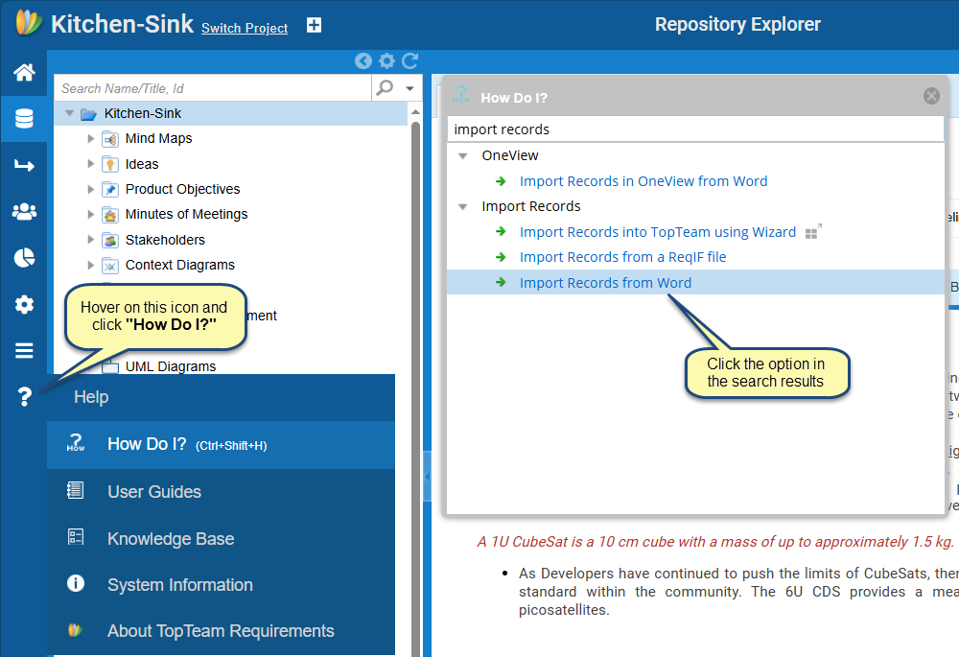The width and height of the screenshot is (959, 657).
Task: Click the TopTeam logo icon
Action: pos(29,23)
